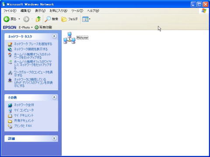
Task: Collapse the Network Tasks (ネットワーク タスク) panel
Action: point(54,36)
